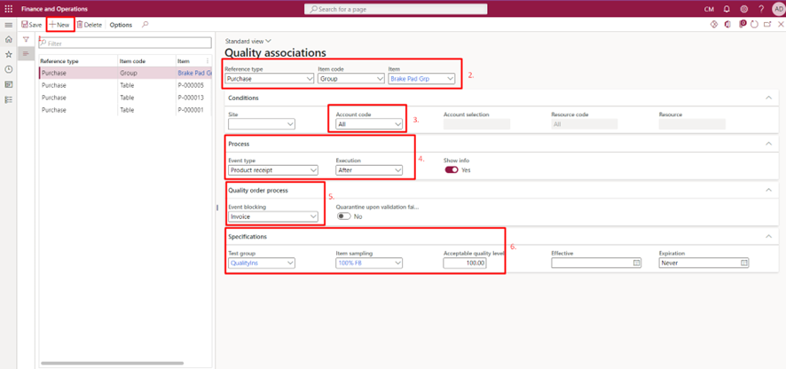The height and width of the screenshot is (369, 786).
Task: Select the Purchase Group Brake Pad row
Action: click(125, 73)
